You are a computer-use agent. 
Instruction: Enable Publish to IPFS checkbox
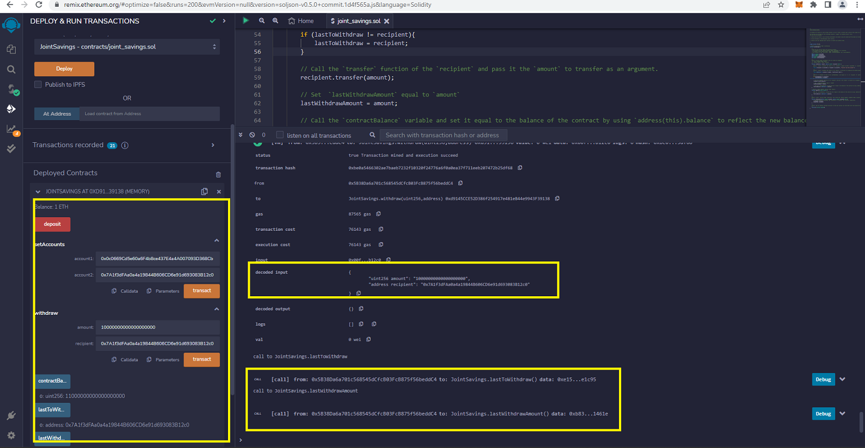coord(38,85)
